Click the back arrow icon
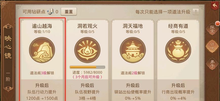Screen dimensions: 220x101 215,6
